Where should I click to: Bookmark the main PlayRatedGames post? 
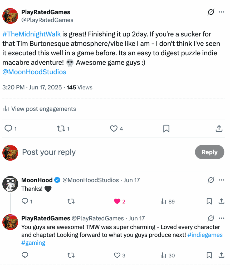pos(166,129)
